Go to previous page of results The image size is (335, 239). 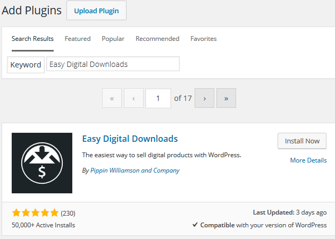134,98
